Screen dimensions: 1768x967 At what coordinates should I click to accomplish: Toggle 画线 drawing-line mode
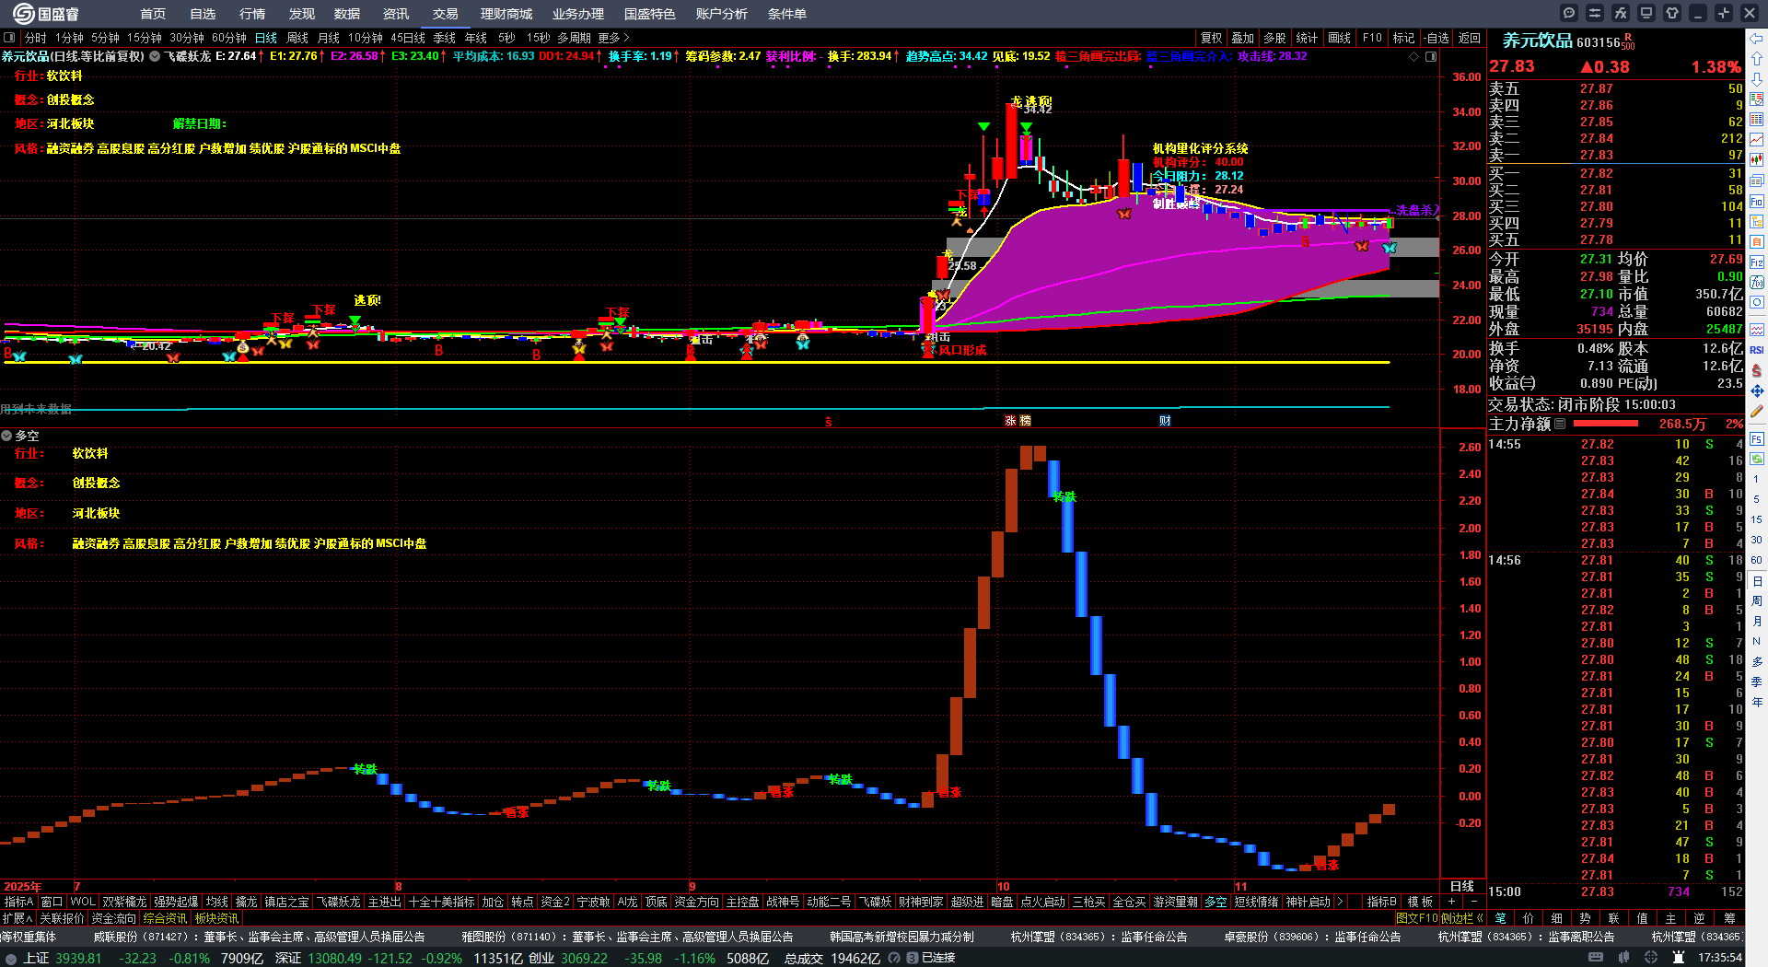[x=1340, y=38]
